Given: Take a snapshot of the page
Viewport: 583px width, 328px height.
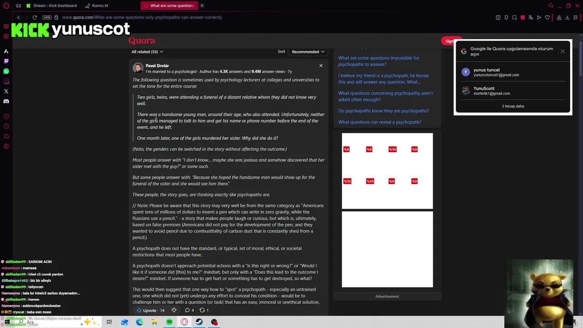Looking at the screenshot, I should [x=514, y=17].
